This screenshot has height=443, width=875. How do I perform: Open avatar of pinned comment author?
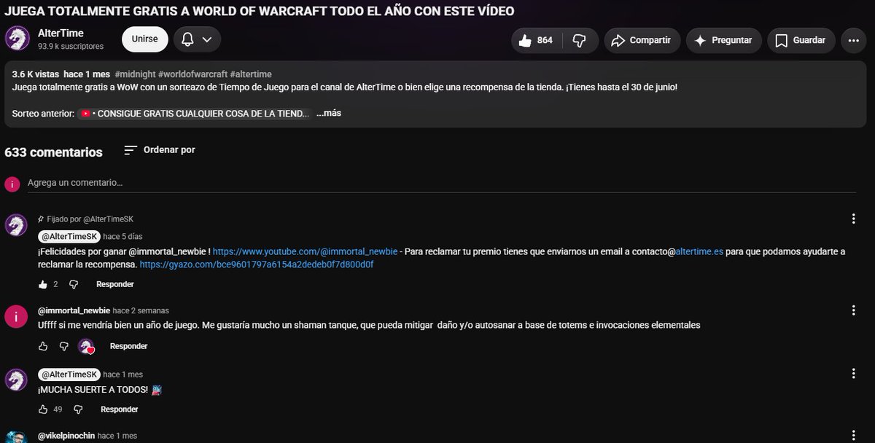16,225
